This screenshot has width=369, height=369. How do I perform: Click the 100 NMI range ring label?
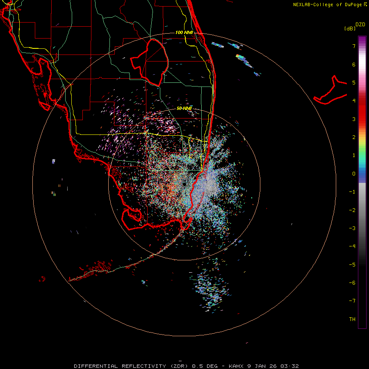click(x=184, y=32)
